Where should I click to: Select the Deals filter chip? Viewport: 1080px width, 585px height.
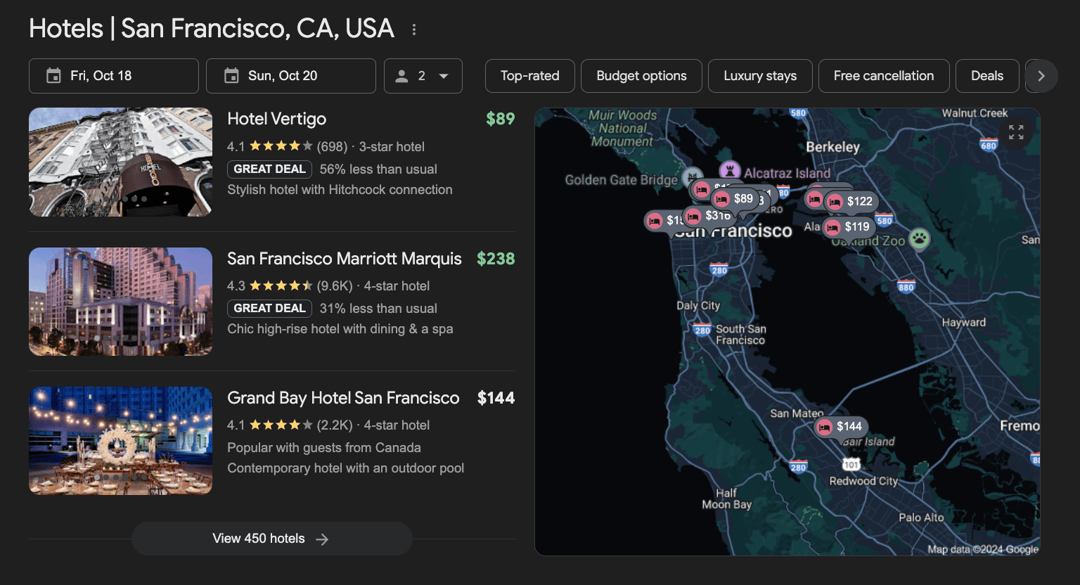pyautogui.click(x=987, y=76)
